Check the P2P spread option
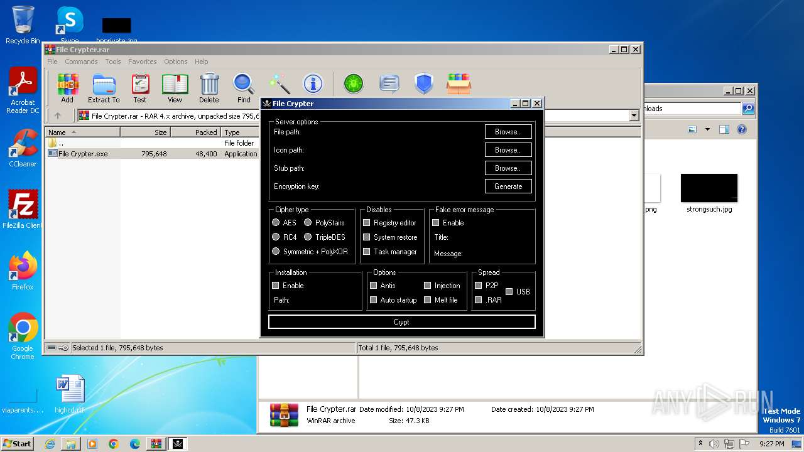The image size is (804, 452). (479, 285)
